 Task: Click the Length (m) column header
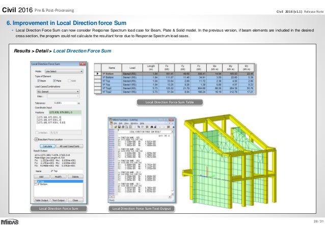point(151,68)
